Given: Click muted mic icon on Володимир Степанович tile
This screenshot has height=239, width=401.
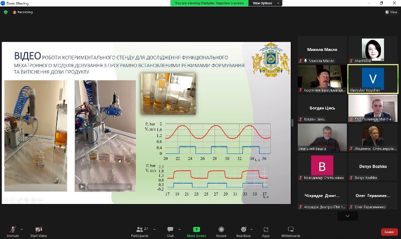Looking at the screenshot, I should (300, 177).
